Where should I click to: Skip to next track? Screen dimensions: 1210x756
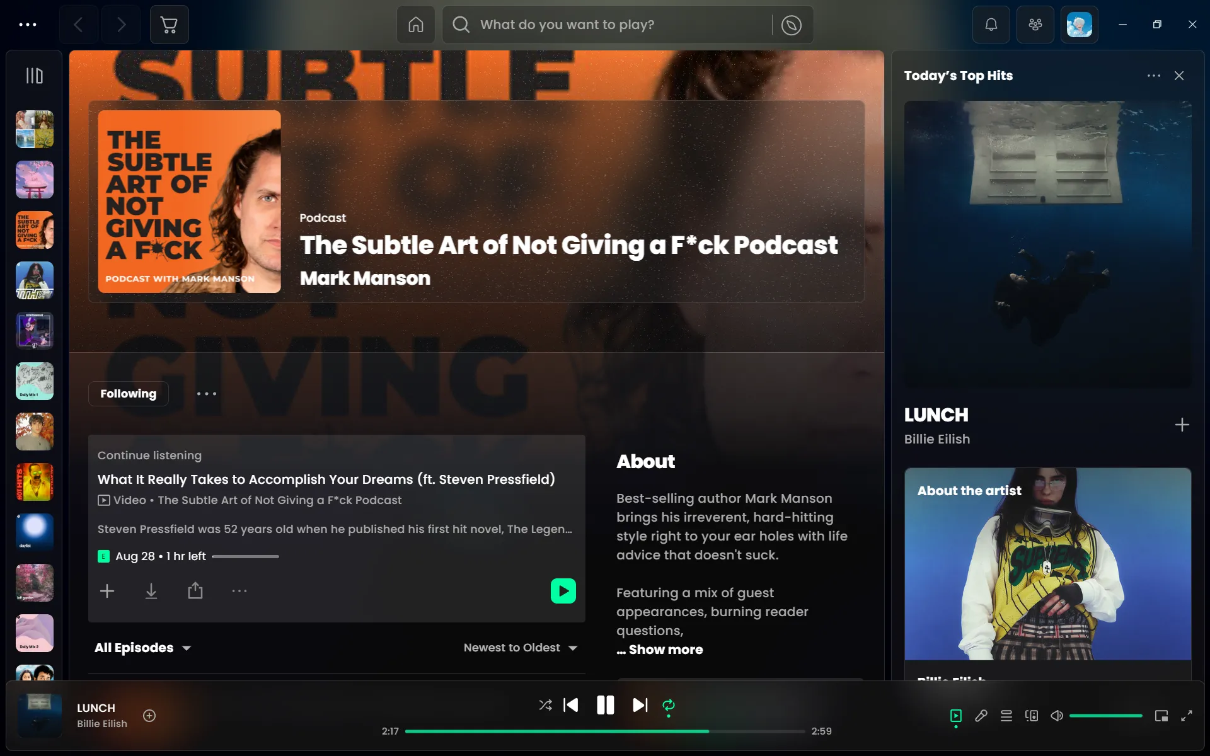[x=640, y=705]
